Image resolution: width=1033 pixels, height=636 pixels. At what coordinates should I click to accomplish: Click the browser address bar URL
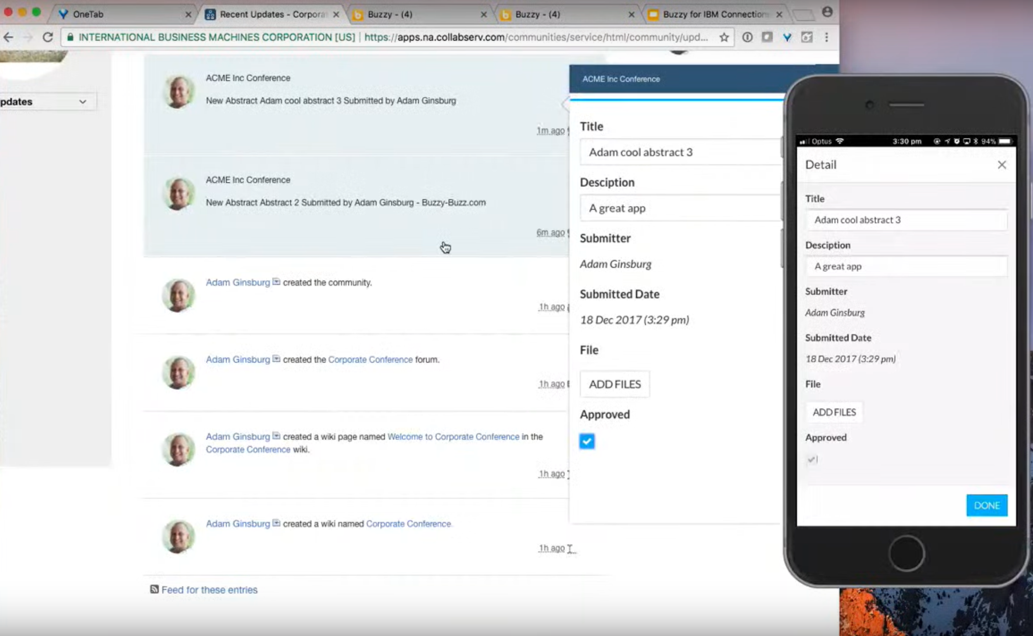[536, 37]
